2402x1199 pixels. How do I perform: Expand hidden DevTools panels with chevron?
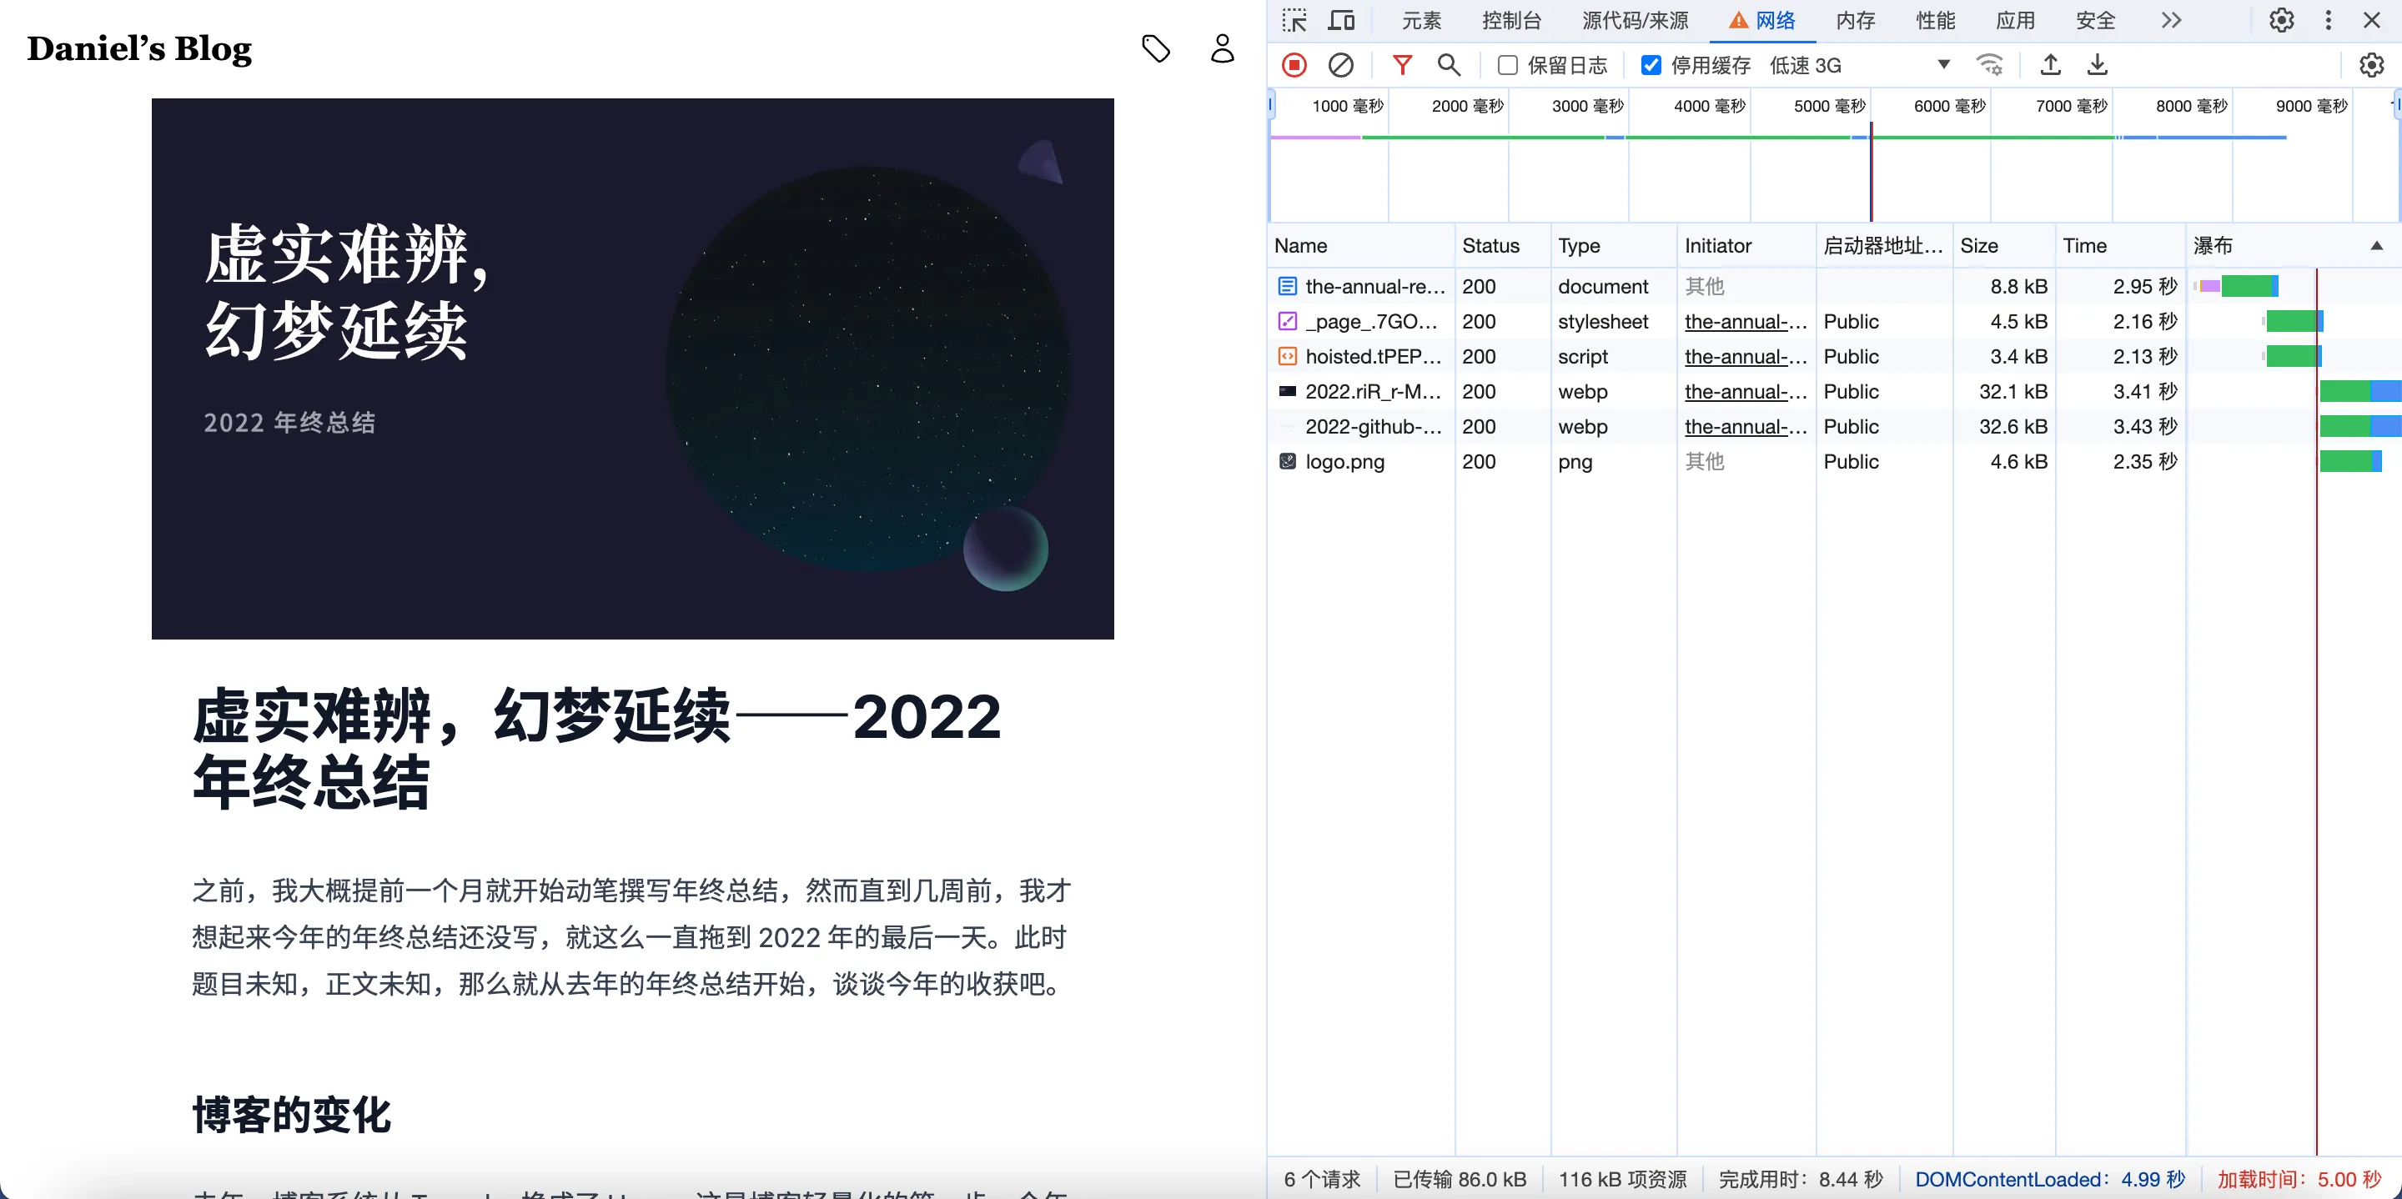pos(2171,19)
